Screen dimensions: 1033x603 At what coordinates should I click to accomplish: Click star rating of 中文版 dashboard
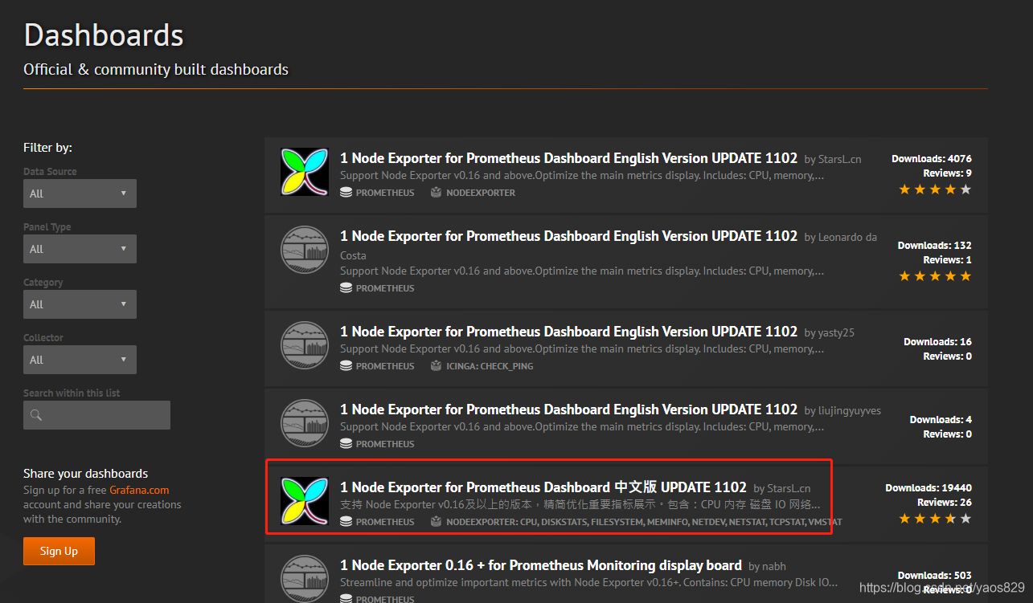935,519
